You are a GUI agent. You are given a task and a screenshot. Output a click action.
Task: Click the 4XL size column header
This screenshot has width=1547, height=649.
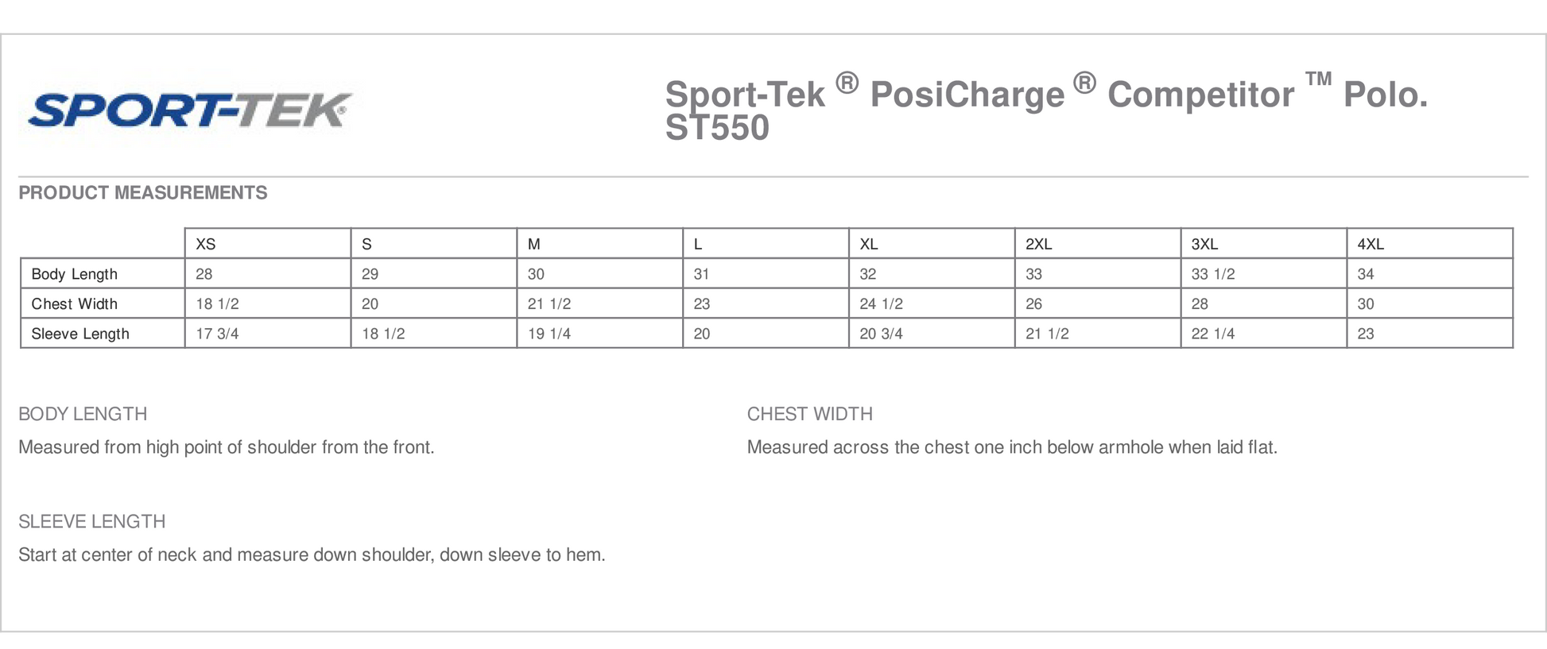(x=1371, y=244)
